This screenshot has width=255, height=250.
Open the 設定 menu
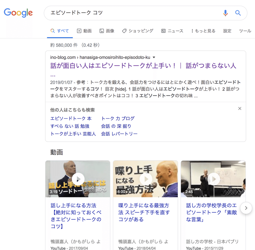[x=227, y=31]
